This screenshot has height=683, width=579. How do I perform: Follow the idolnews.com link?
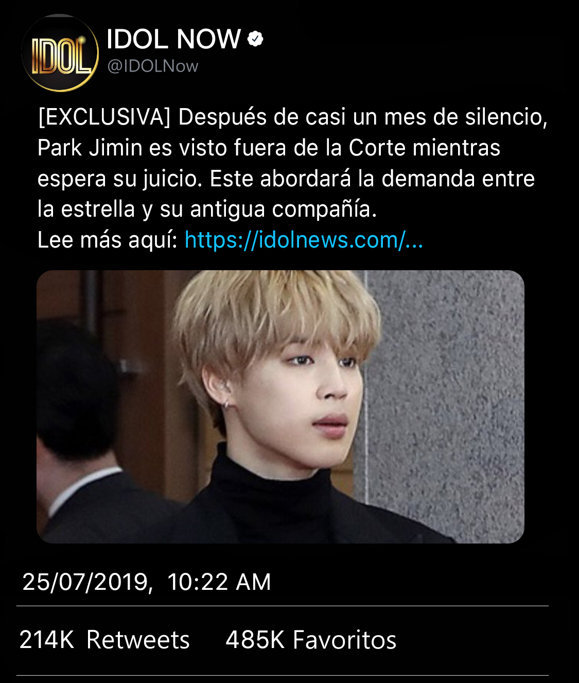point(304,240)
